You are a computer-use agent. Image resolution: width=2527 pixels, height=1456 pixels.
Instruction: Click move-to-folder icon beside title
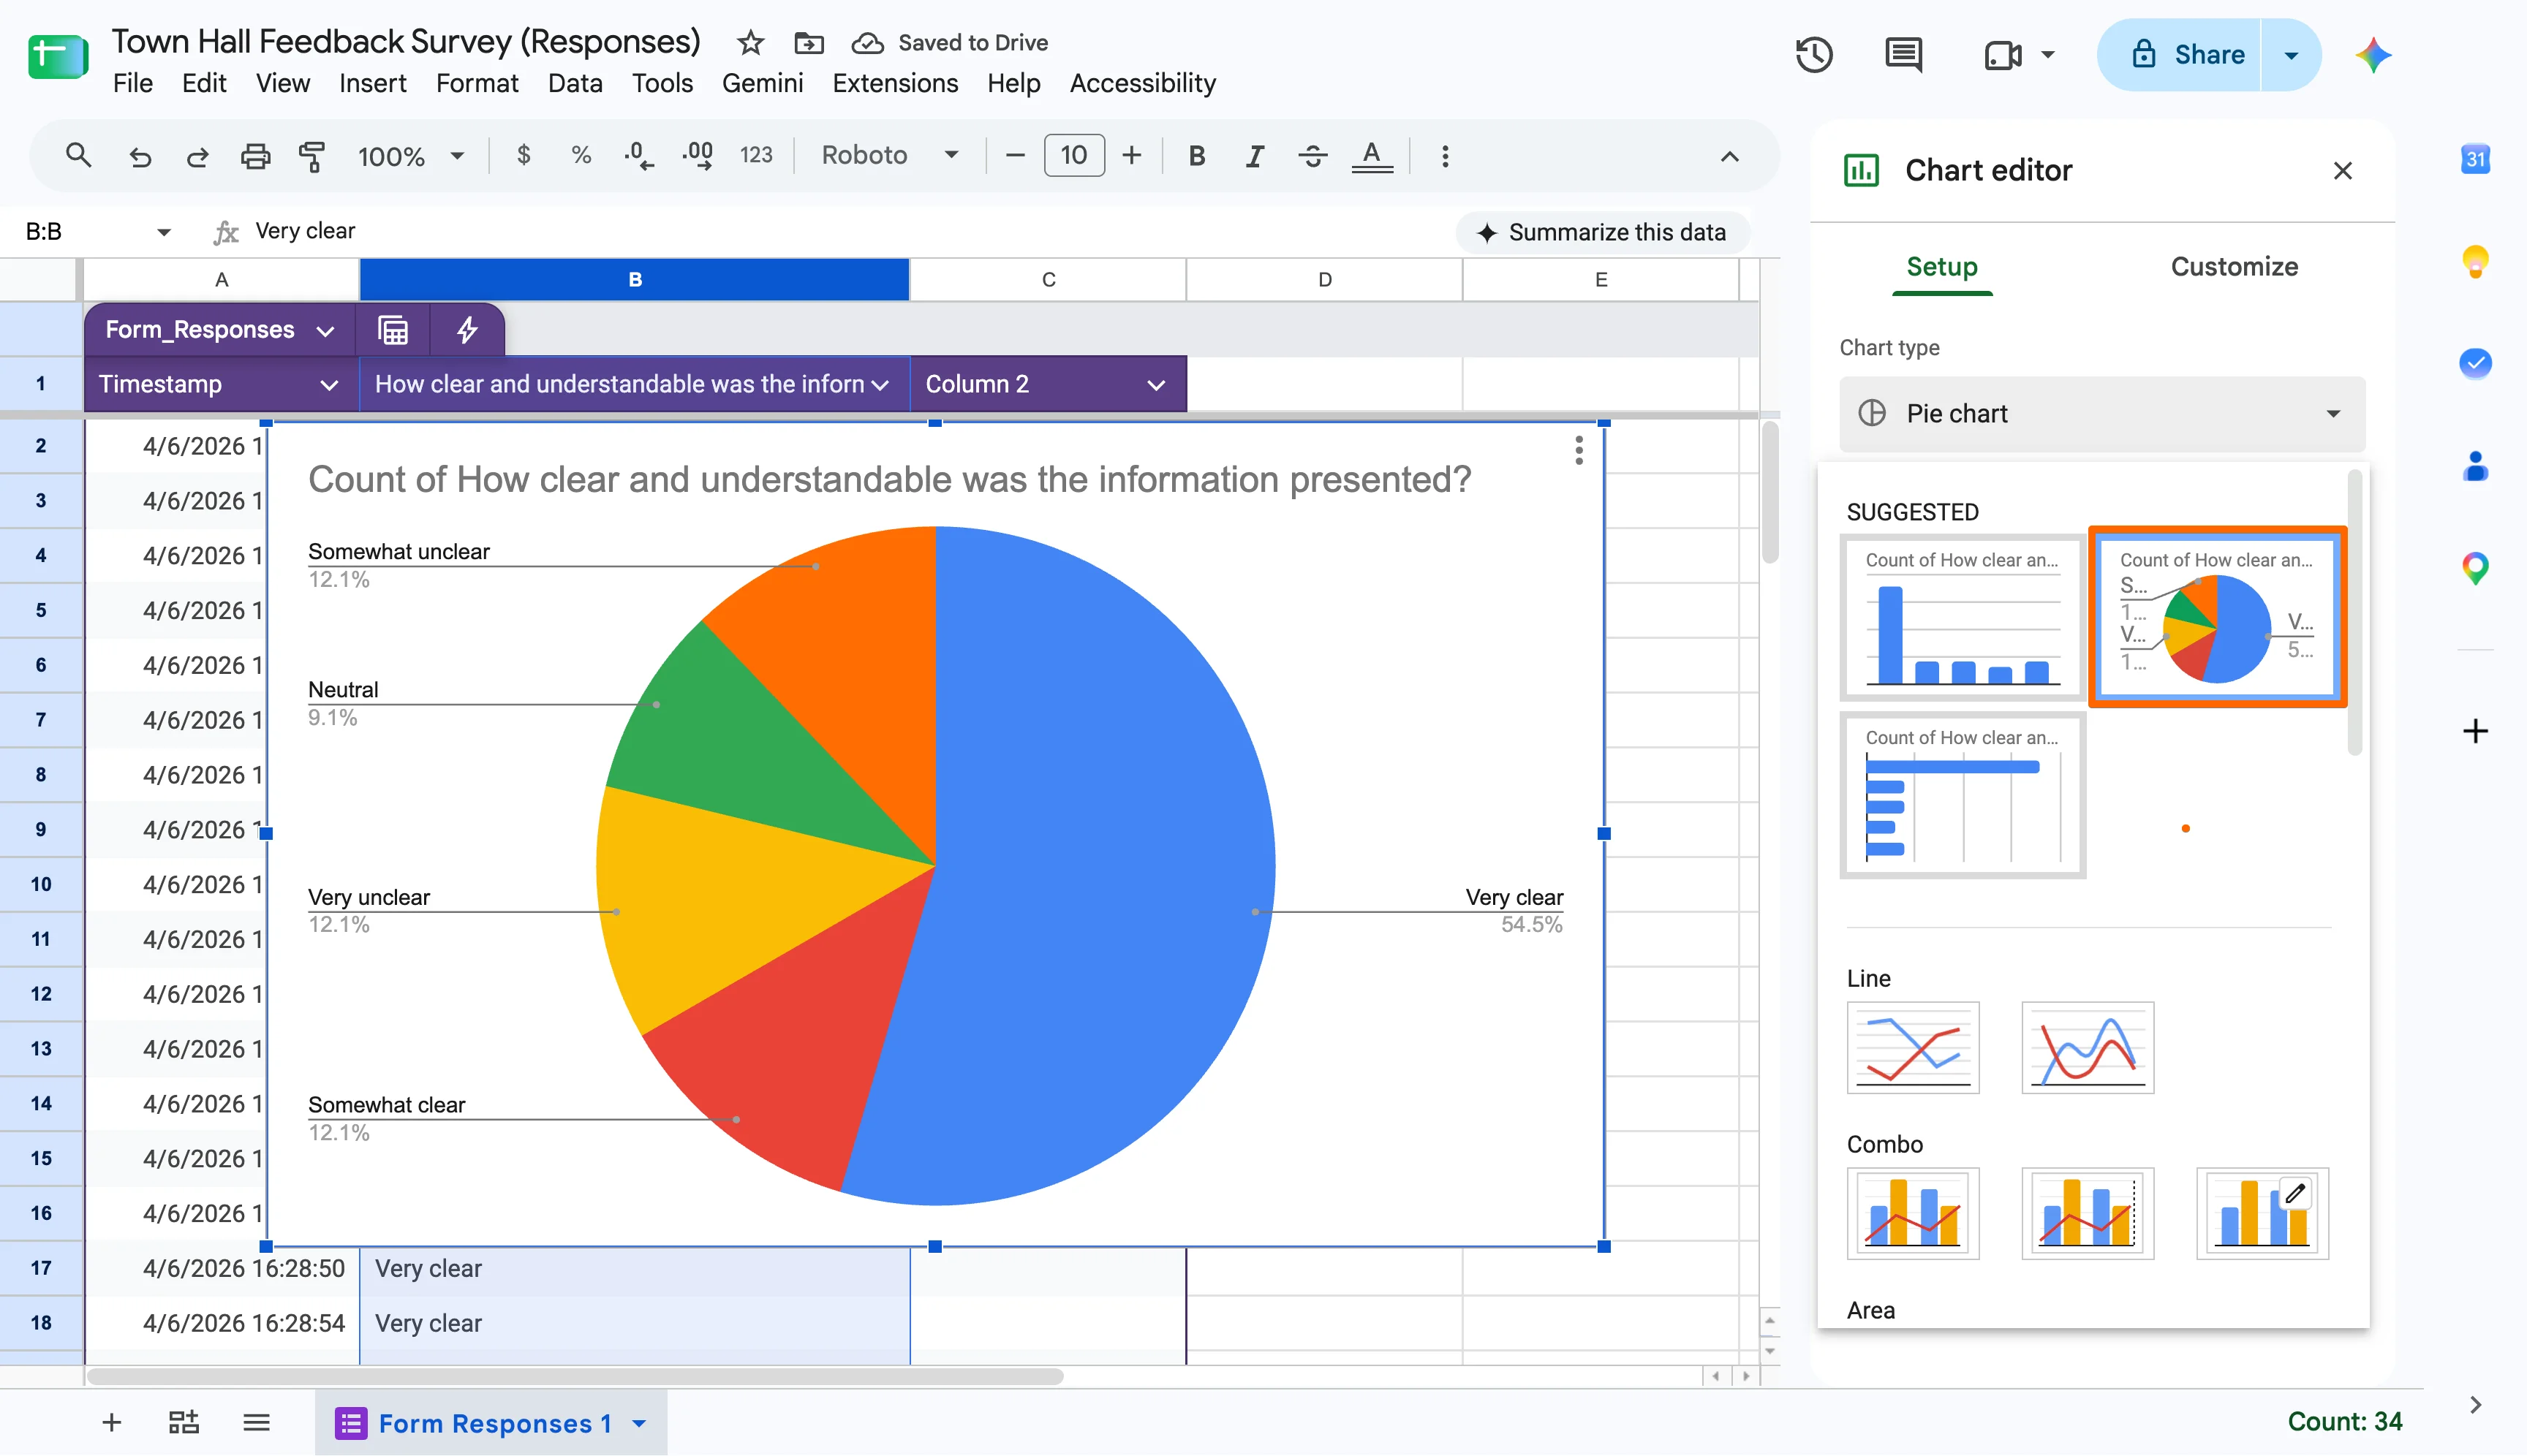coord(808,42)
